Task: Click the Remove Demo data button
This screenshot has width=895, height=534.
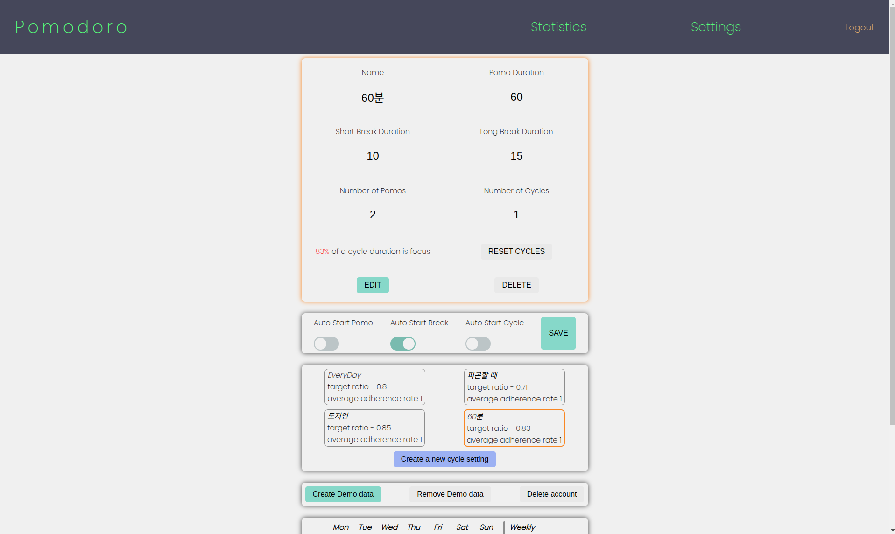Action: [450, 494]
